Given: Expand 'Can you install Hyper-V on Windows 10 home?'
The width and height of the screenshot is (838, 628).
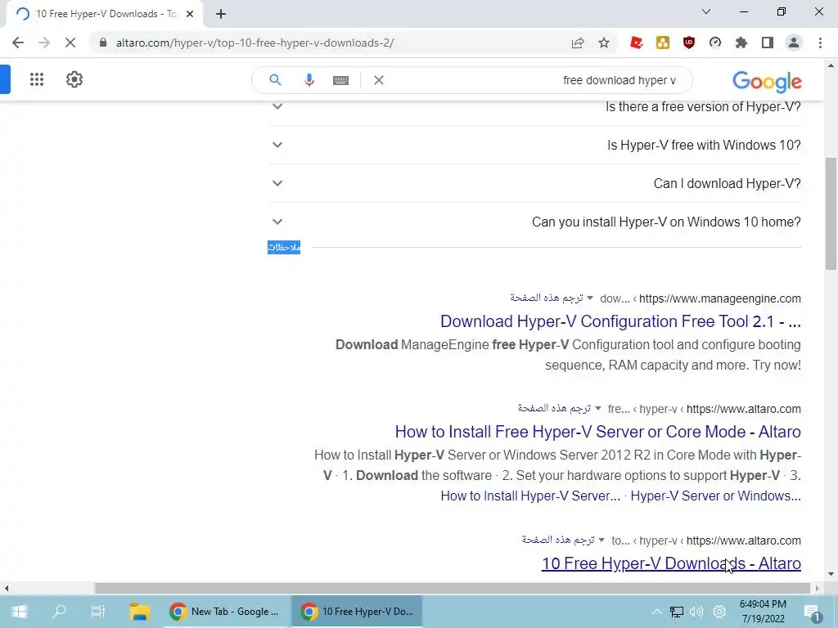Looking at the screenshot, I should tap(534, 222).
